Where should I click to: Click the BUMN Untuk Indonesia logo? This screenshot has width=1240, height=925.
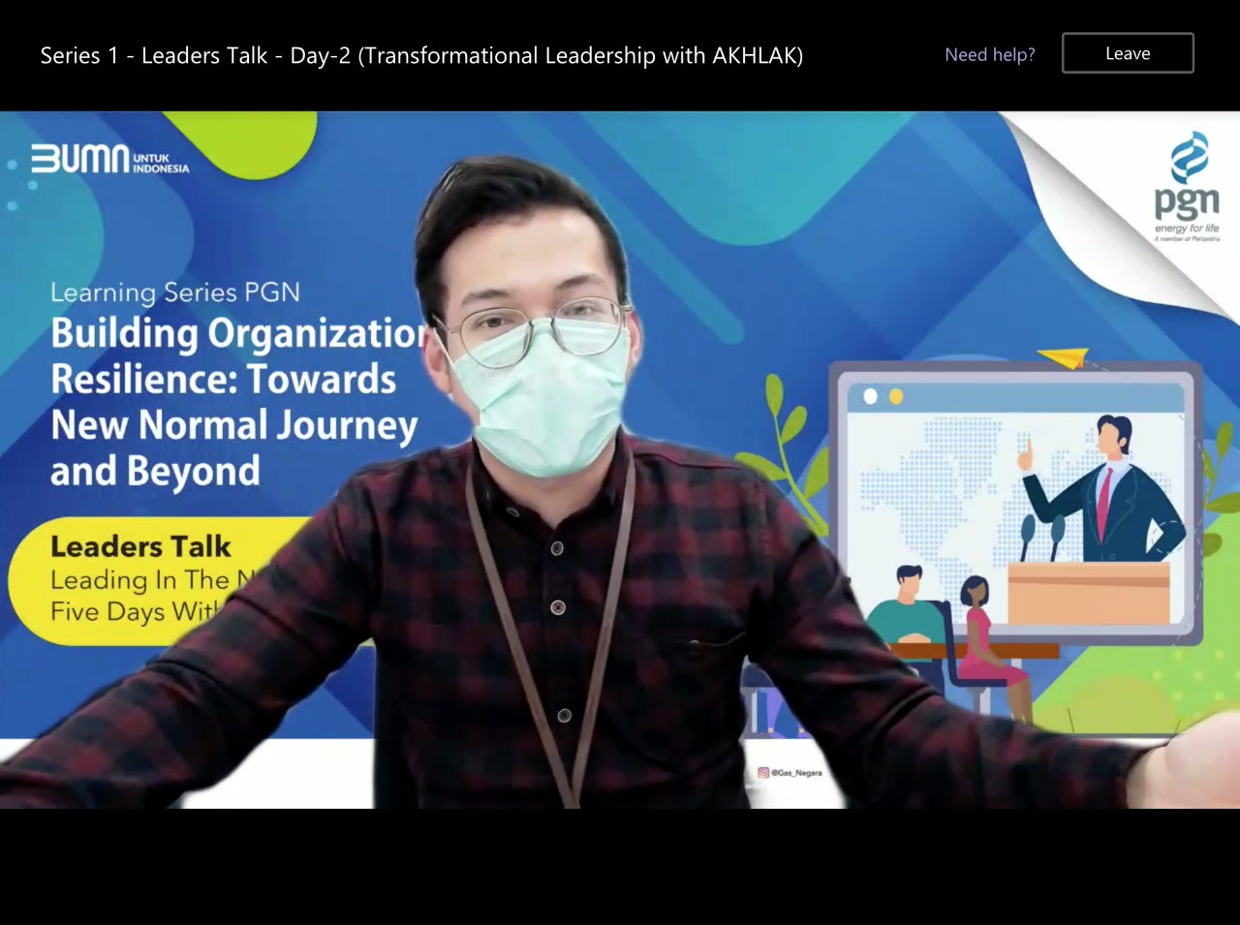coord(109,160)
